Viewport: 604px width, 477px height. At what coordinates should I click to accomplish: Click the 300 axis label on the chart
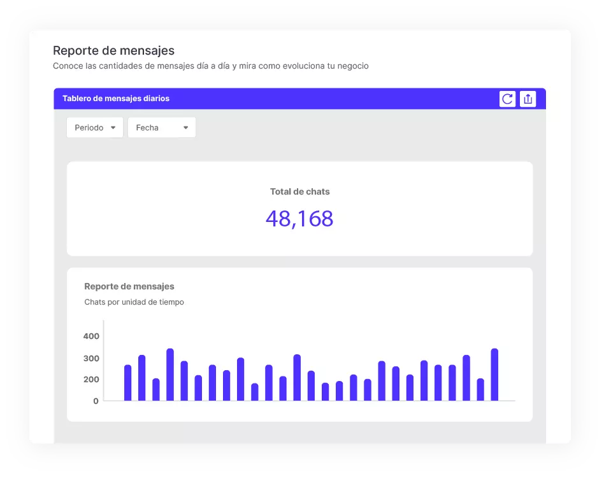click(x=91, y=358)
